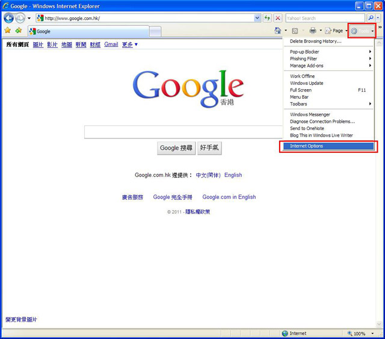Open Internet Options from the menu
Viewport: 385px width, 339px height.
(328, 146)
